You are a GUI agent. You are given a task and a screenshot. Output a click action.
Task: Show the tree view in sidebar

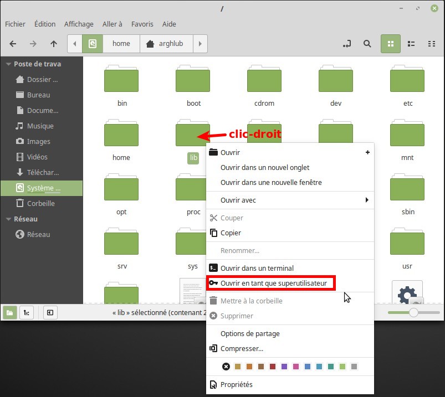[25, 312]
